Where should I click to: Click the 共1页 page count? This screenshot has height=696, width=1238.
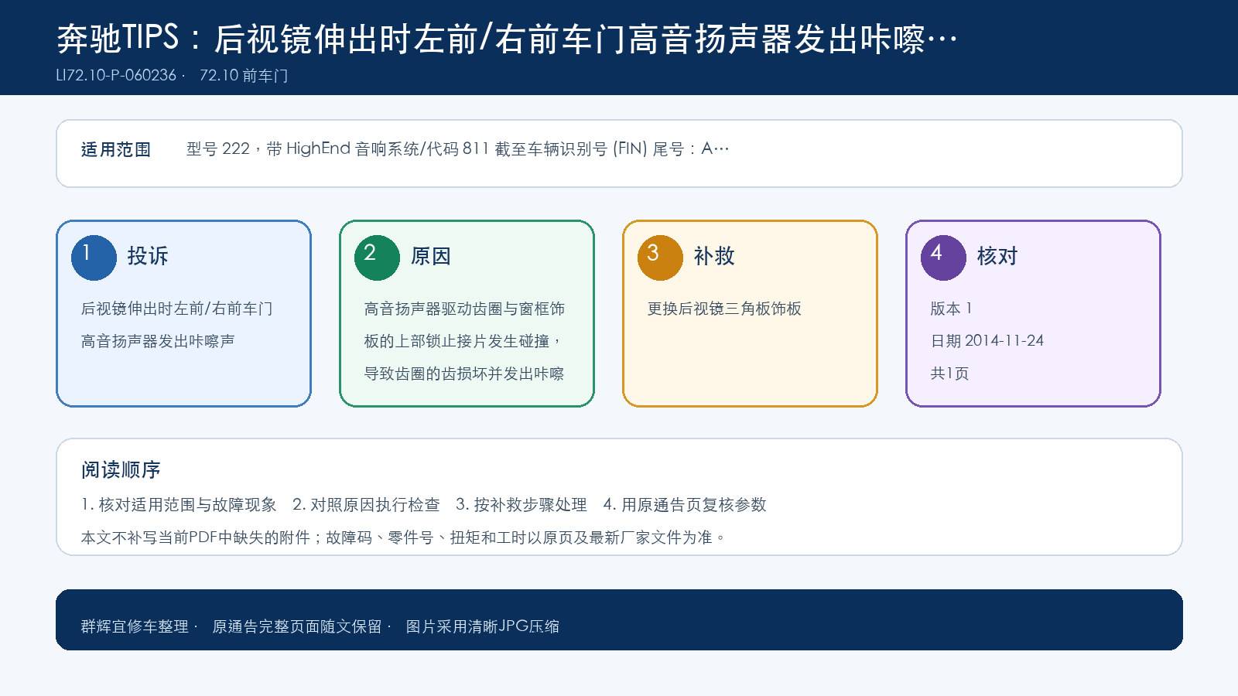click(949, 374)
